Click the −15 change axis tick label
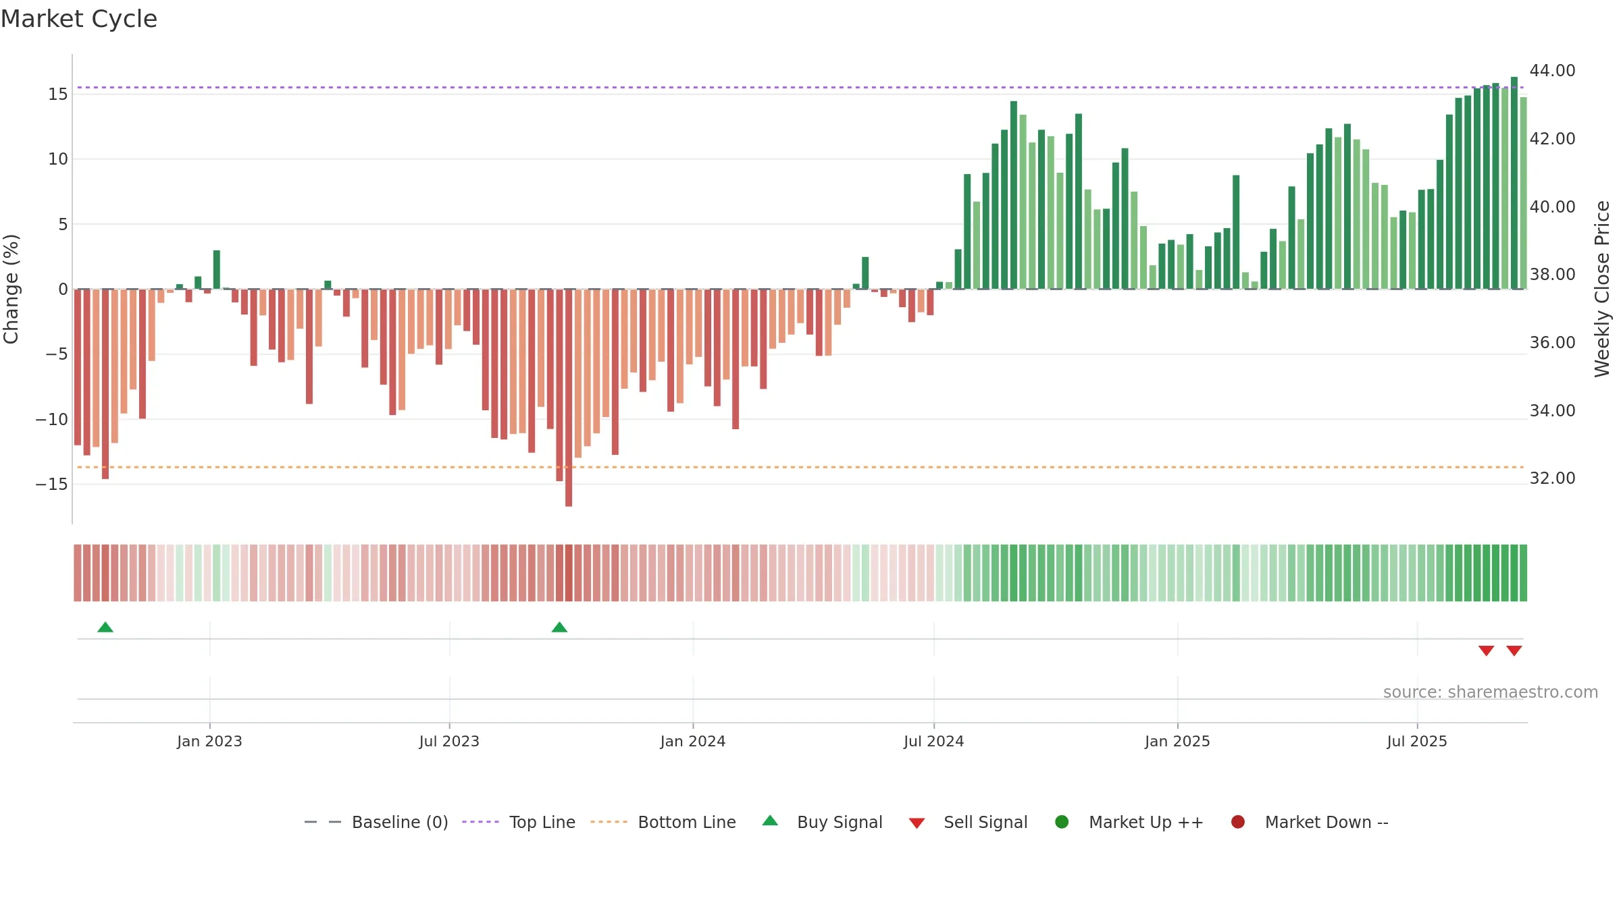1621x911 pixels. tap(52, 484)
